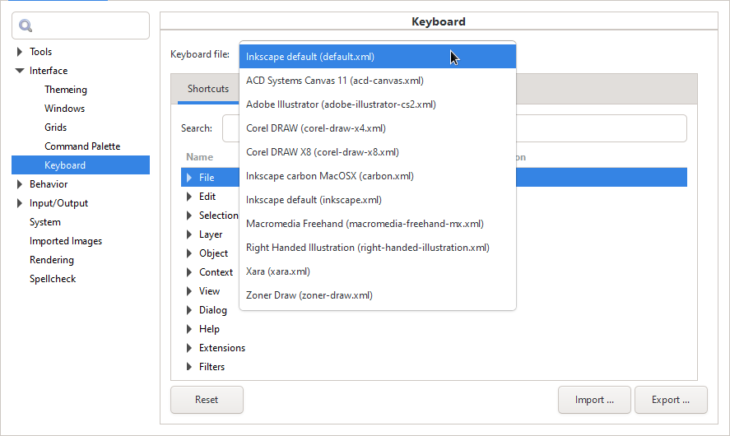Expand the Input/Output category

[20, 203]
